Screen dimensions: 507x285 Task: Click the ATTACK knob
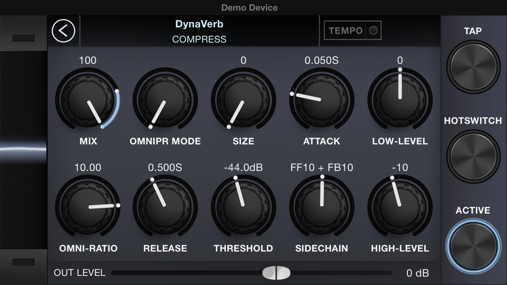(x=322, y=100)
